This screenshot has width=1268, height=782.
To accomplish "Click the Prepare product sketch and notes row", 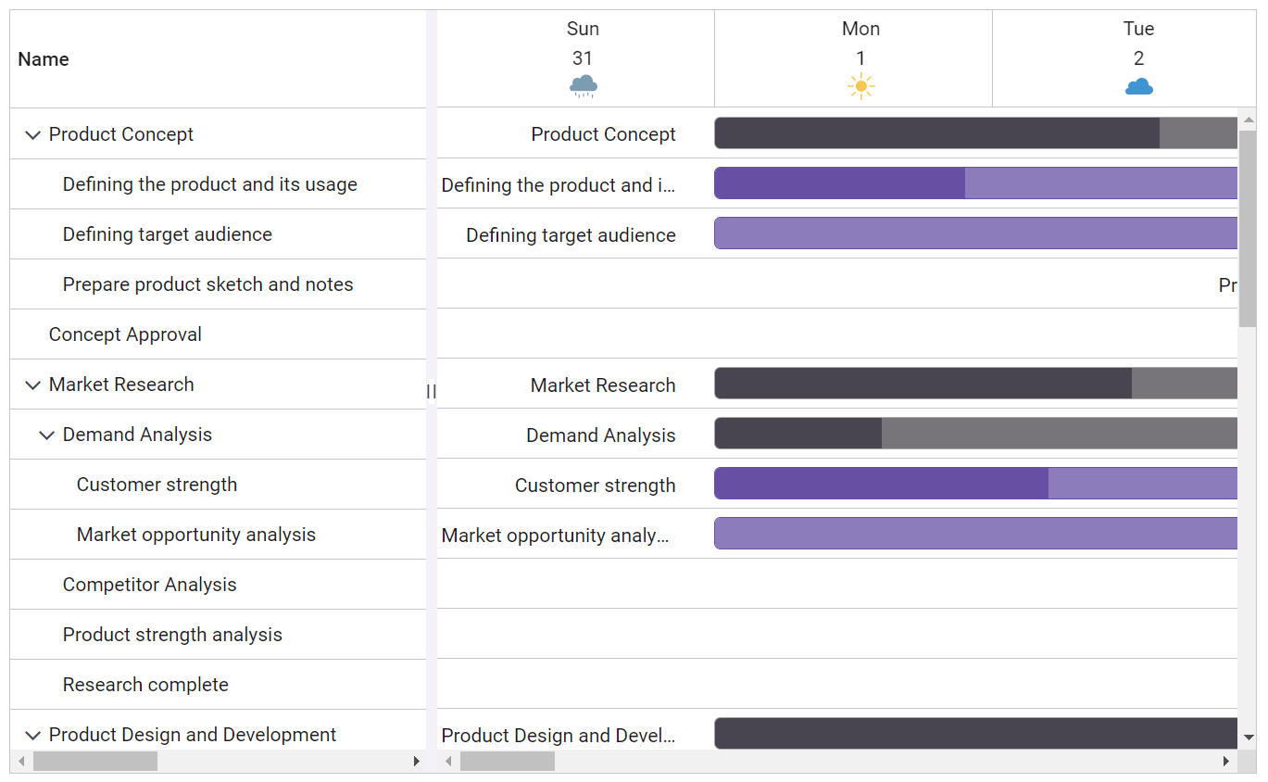I will [x=207, y=284].
